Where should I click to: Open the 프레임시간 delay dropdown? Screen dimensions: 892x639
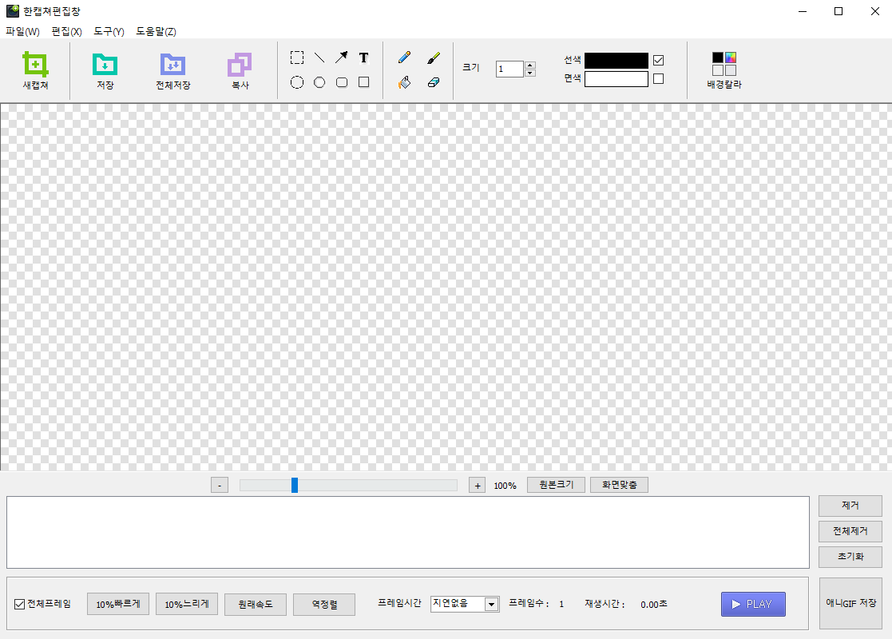click(x=491, y=604)
